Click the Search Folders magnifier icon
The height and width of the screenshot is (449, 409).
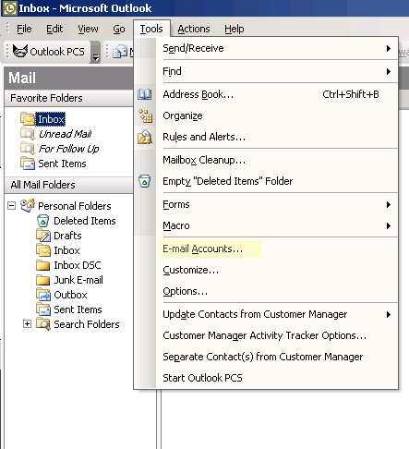[x=43, y=324]
